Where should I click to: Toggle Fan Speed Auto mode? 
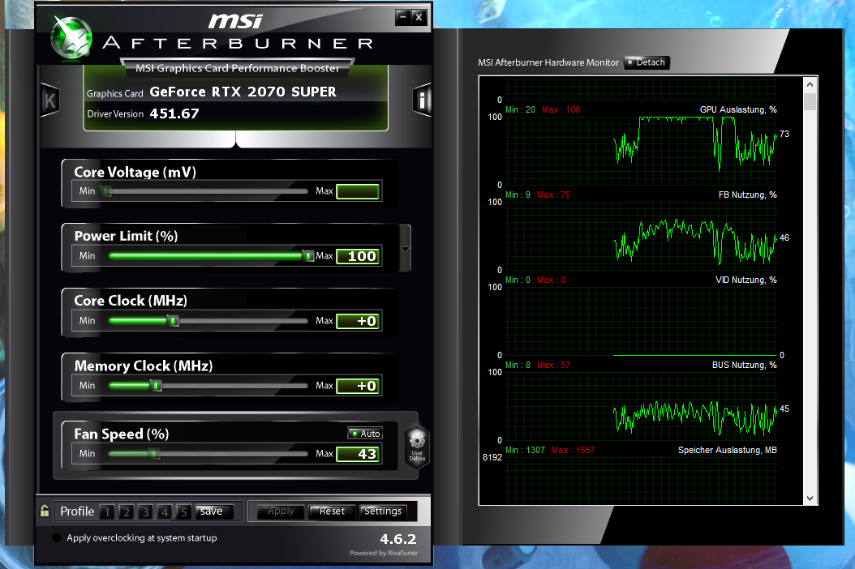click(x=365, y=434)
